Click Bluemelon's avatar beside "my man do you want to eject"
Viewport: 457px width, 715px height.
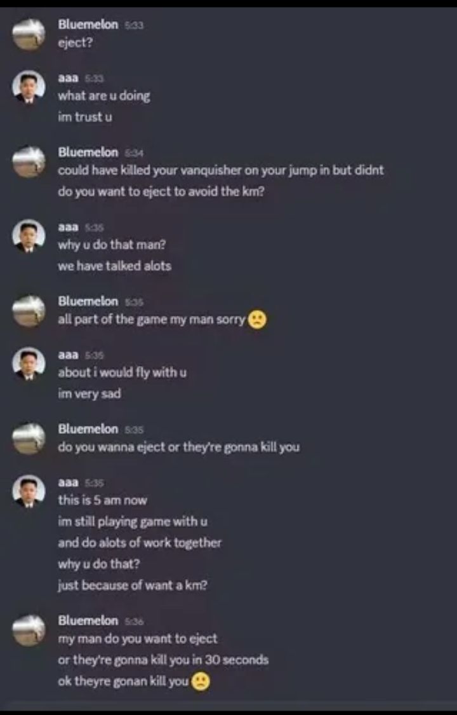[x=29, y=630]
